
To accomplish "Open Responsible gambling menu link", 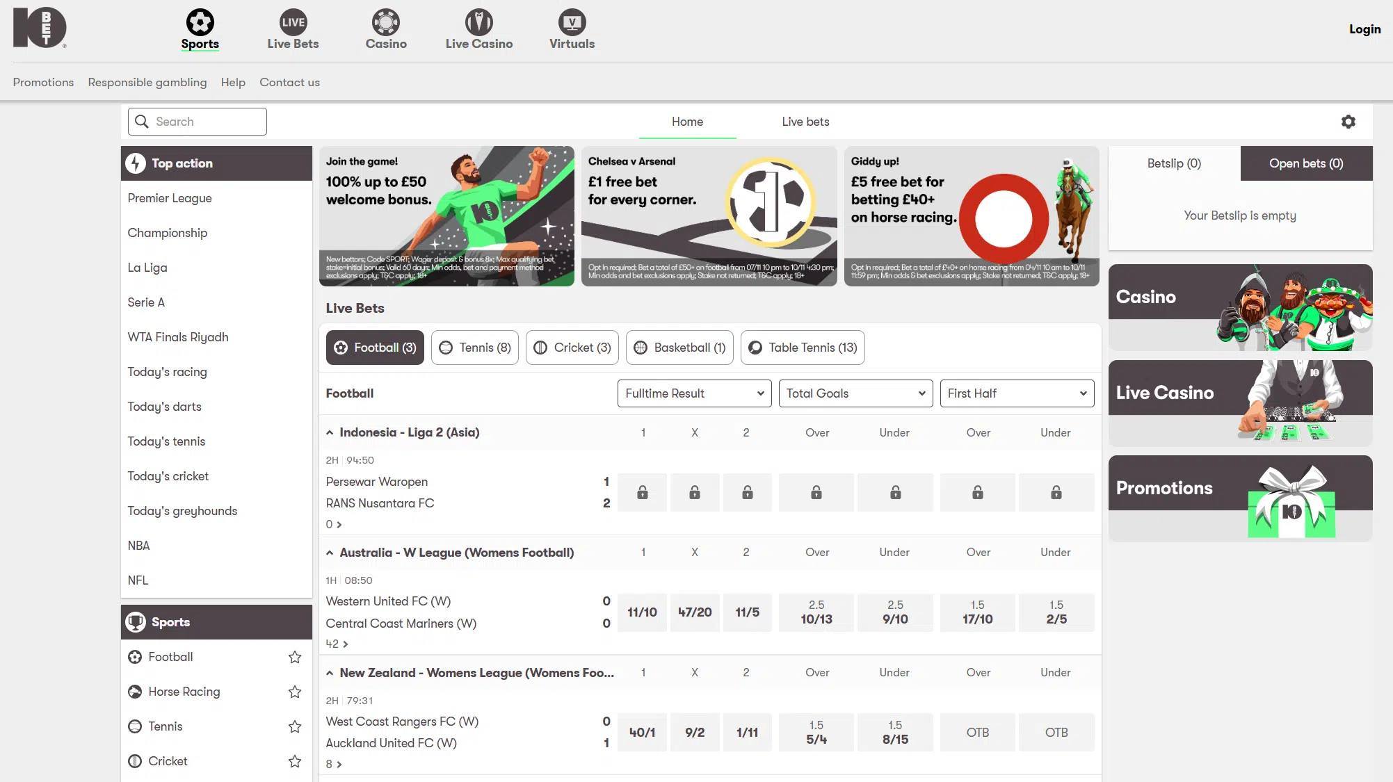I will tap(147, 82).
